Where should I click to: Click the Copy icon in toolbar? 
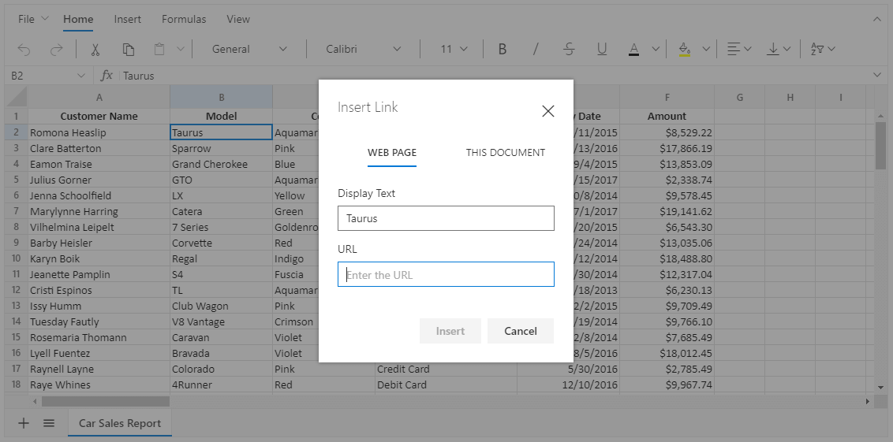[128, 49]
